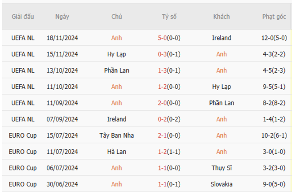Select the Ireland home team on 07/09/2024
This screenshot has width=292, height=192.
tap(117, 119)
